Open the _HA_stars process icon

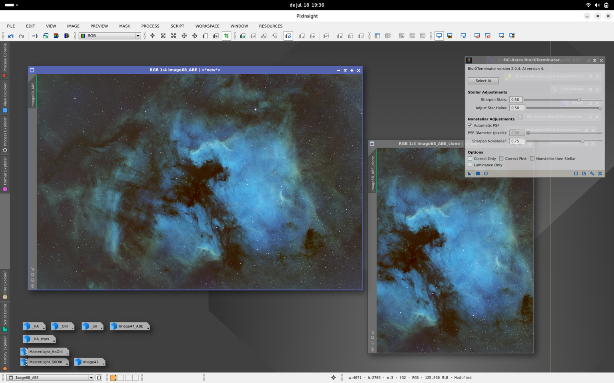tap(39, 339)
